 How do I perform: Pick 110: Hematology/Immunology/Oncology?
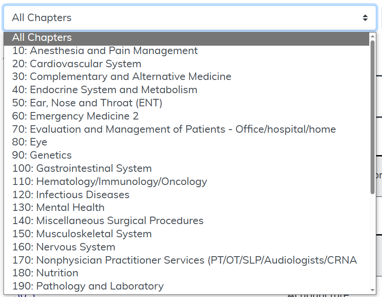[x=109, y=182]
